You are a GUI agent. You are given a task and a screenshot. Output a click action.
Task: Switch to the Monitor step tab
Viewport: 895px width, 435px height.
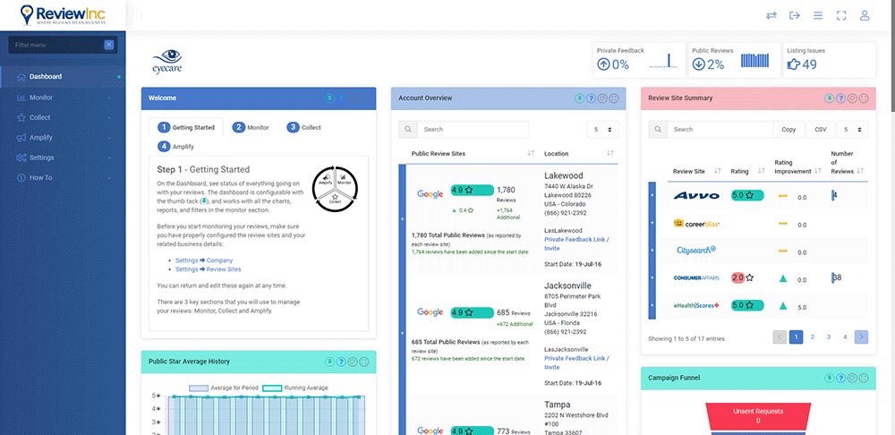pyautogui.click(x=251, y=127)
